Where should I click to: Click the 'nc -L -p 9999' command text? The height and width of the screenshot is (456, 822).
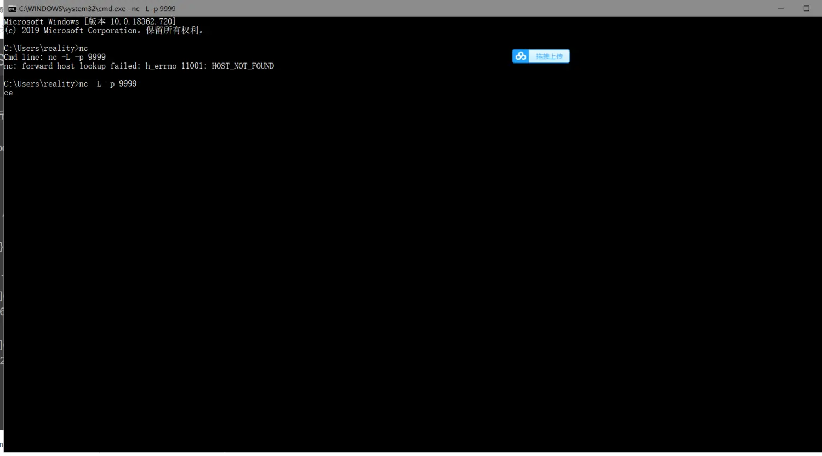click(x=108, y=83)
